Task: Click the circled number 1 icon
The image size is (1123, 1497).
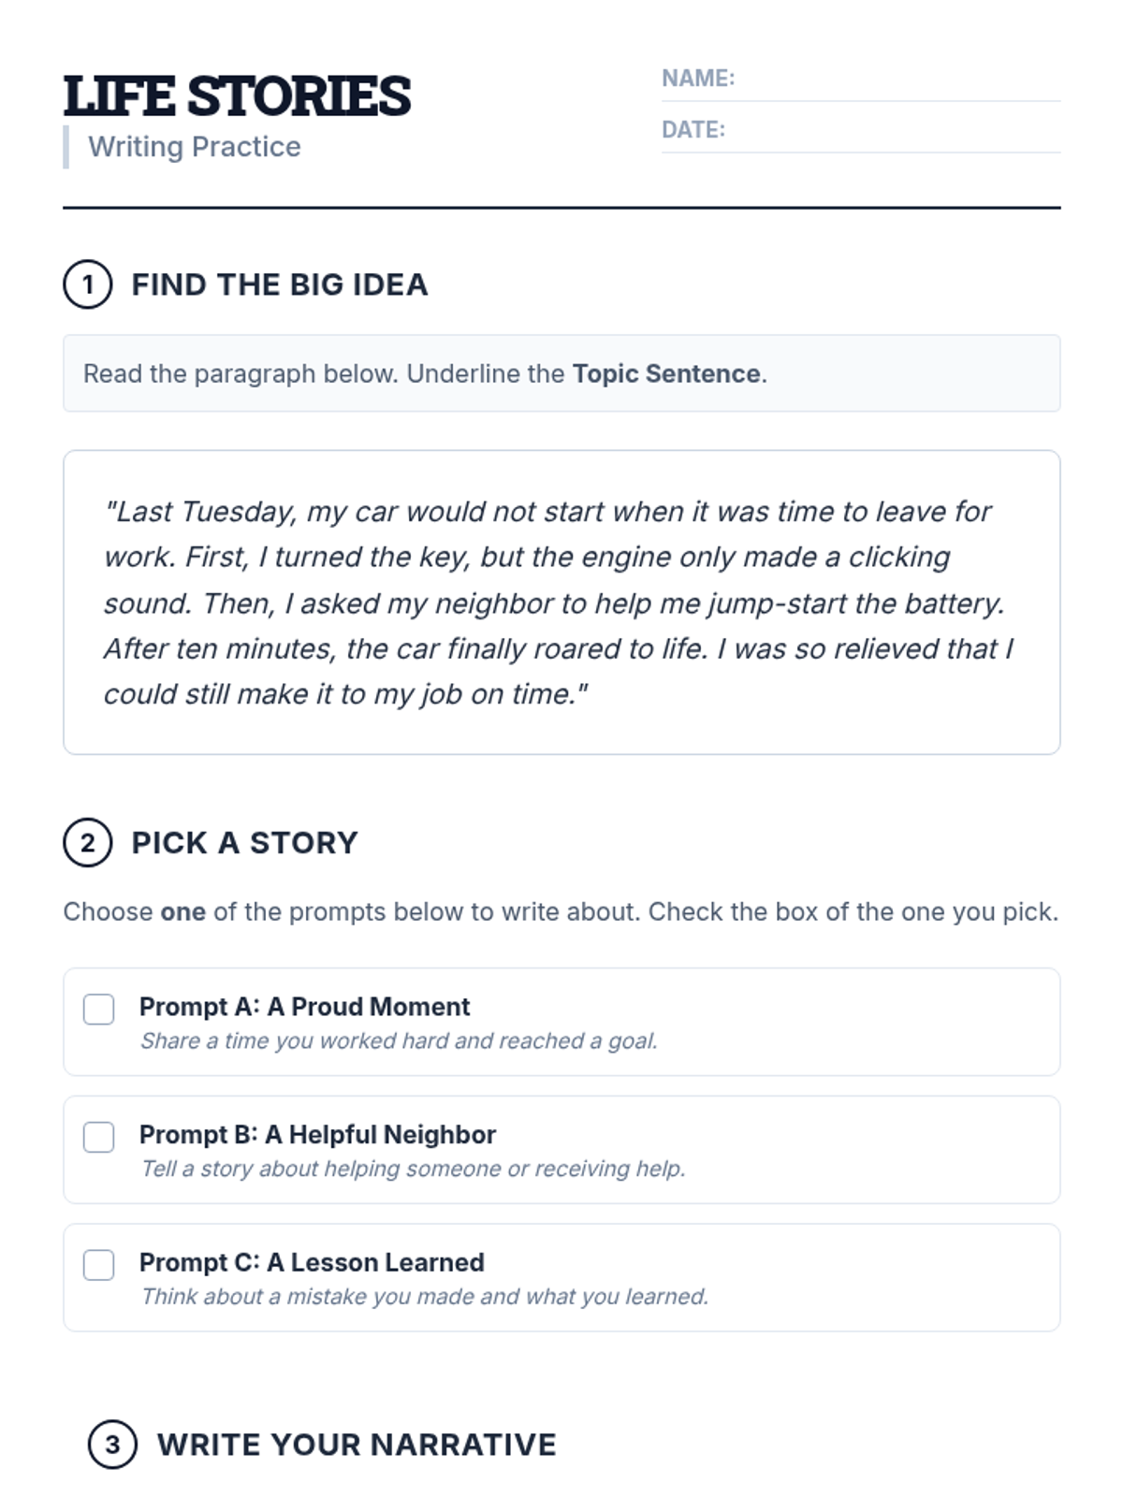Action: [87, 284]
